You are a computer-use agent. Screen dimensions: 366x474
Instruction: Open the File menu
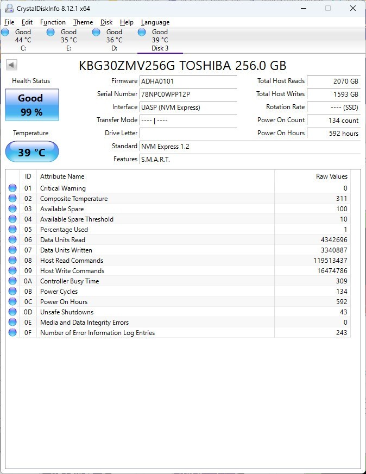(9, 22)
